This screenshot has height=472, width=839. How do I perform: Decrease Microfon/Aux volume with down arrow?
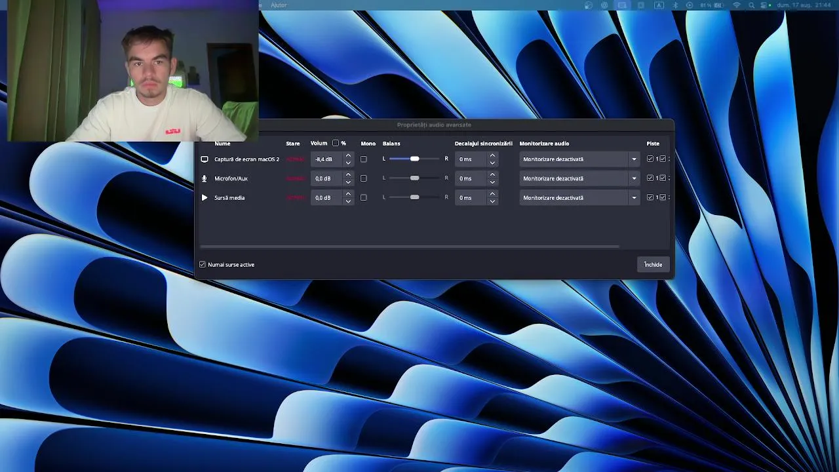tap(348, 182)
